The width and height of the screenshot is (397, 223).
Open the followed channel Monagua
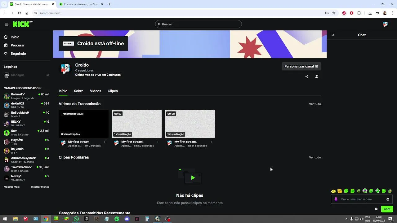(26, 75)
